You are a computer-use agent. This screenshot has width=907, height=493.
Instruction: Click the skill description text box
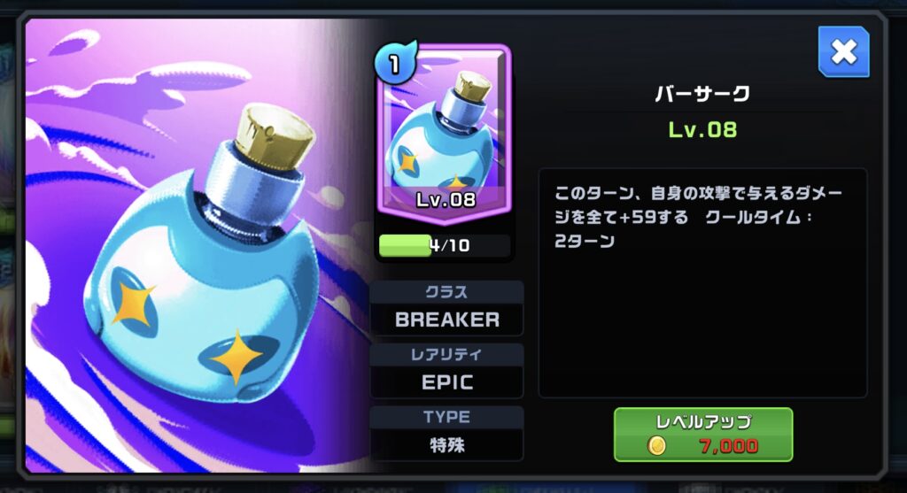coord(702,282)
